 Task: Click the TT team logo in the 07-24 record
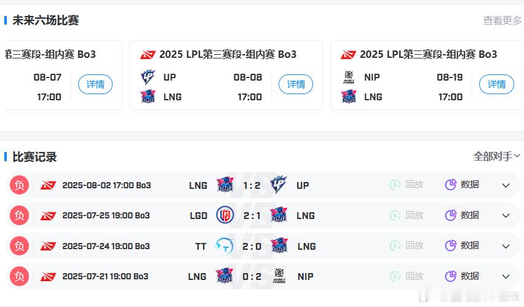224,246
